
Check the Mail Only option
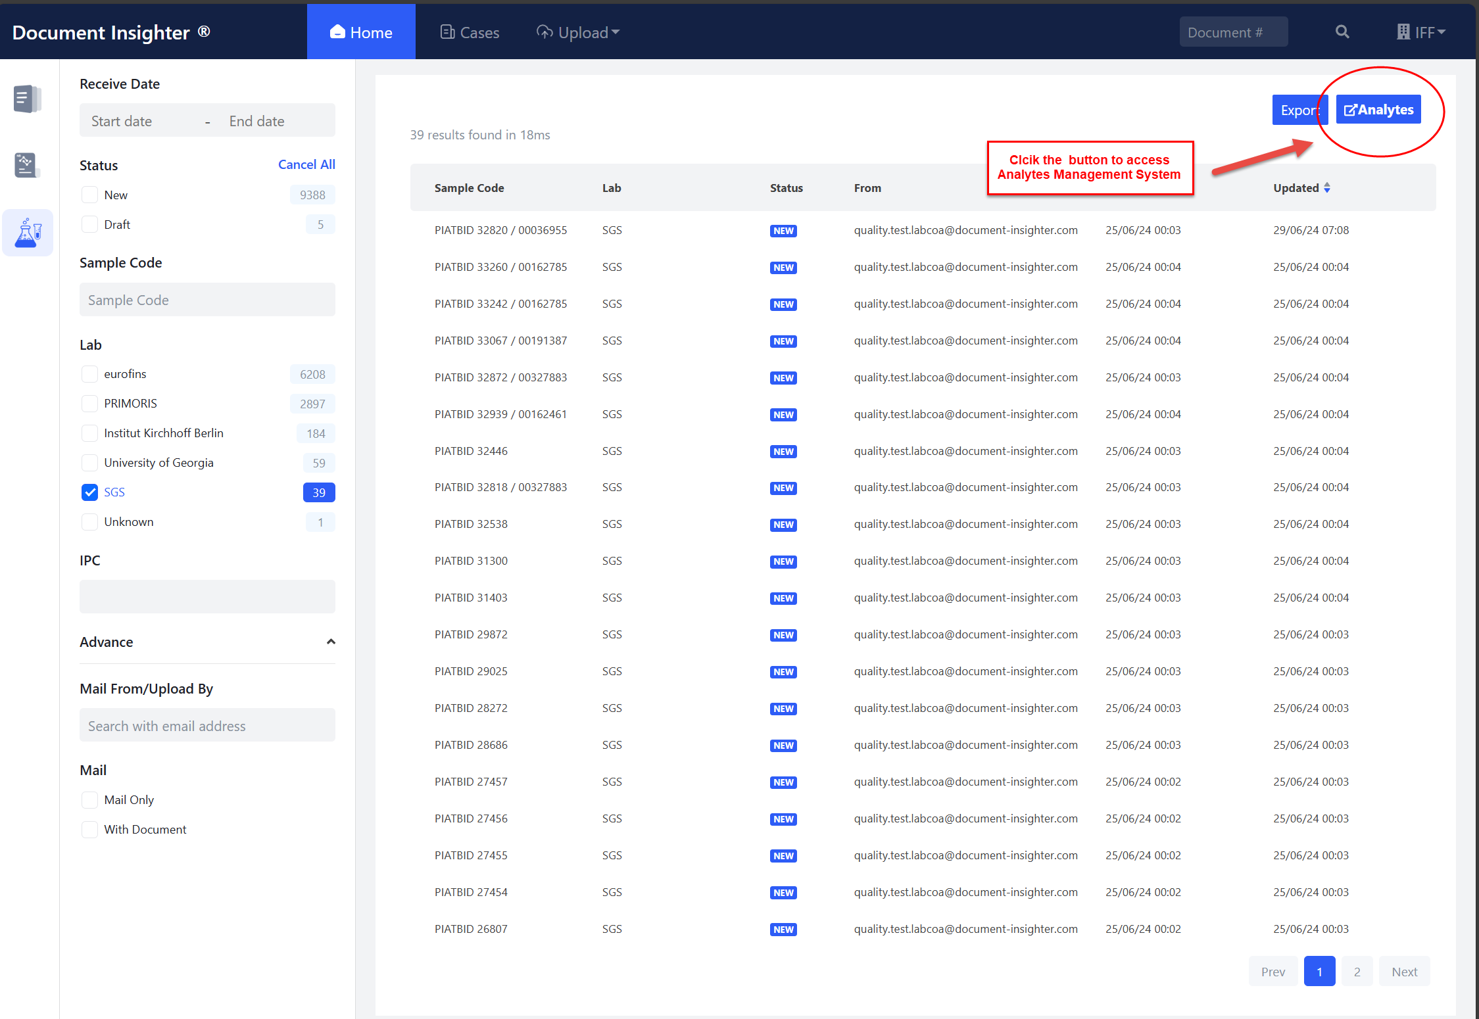[x=90, y=800]
